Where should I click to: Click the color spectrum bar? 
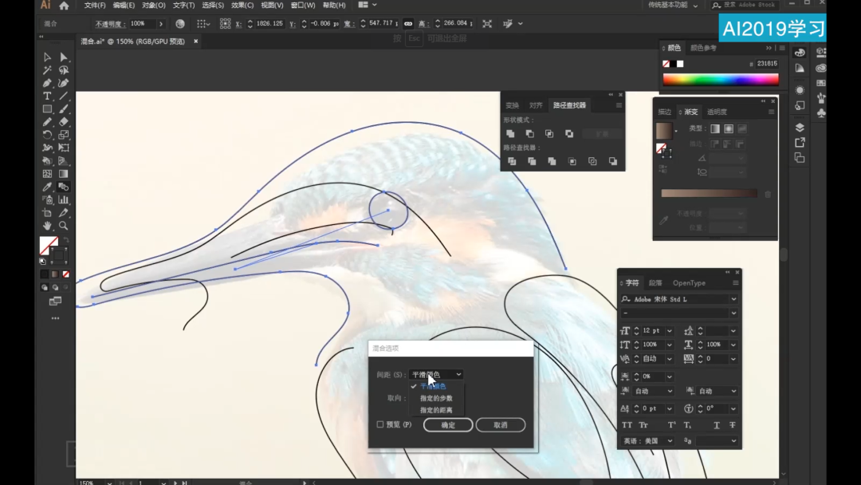721,80
